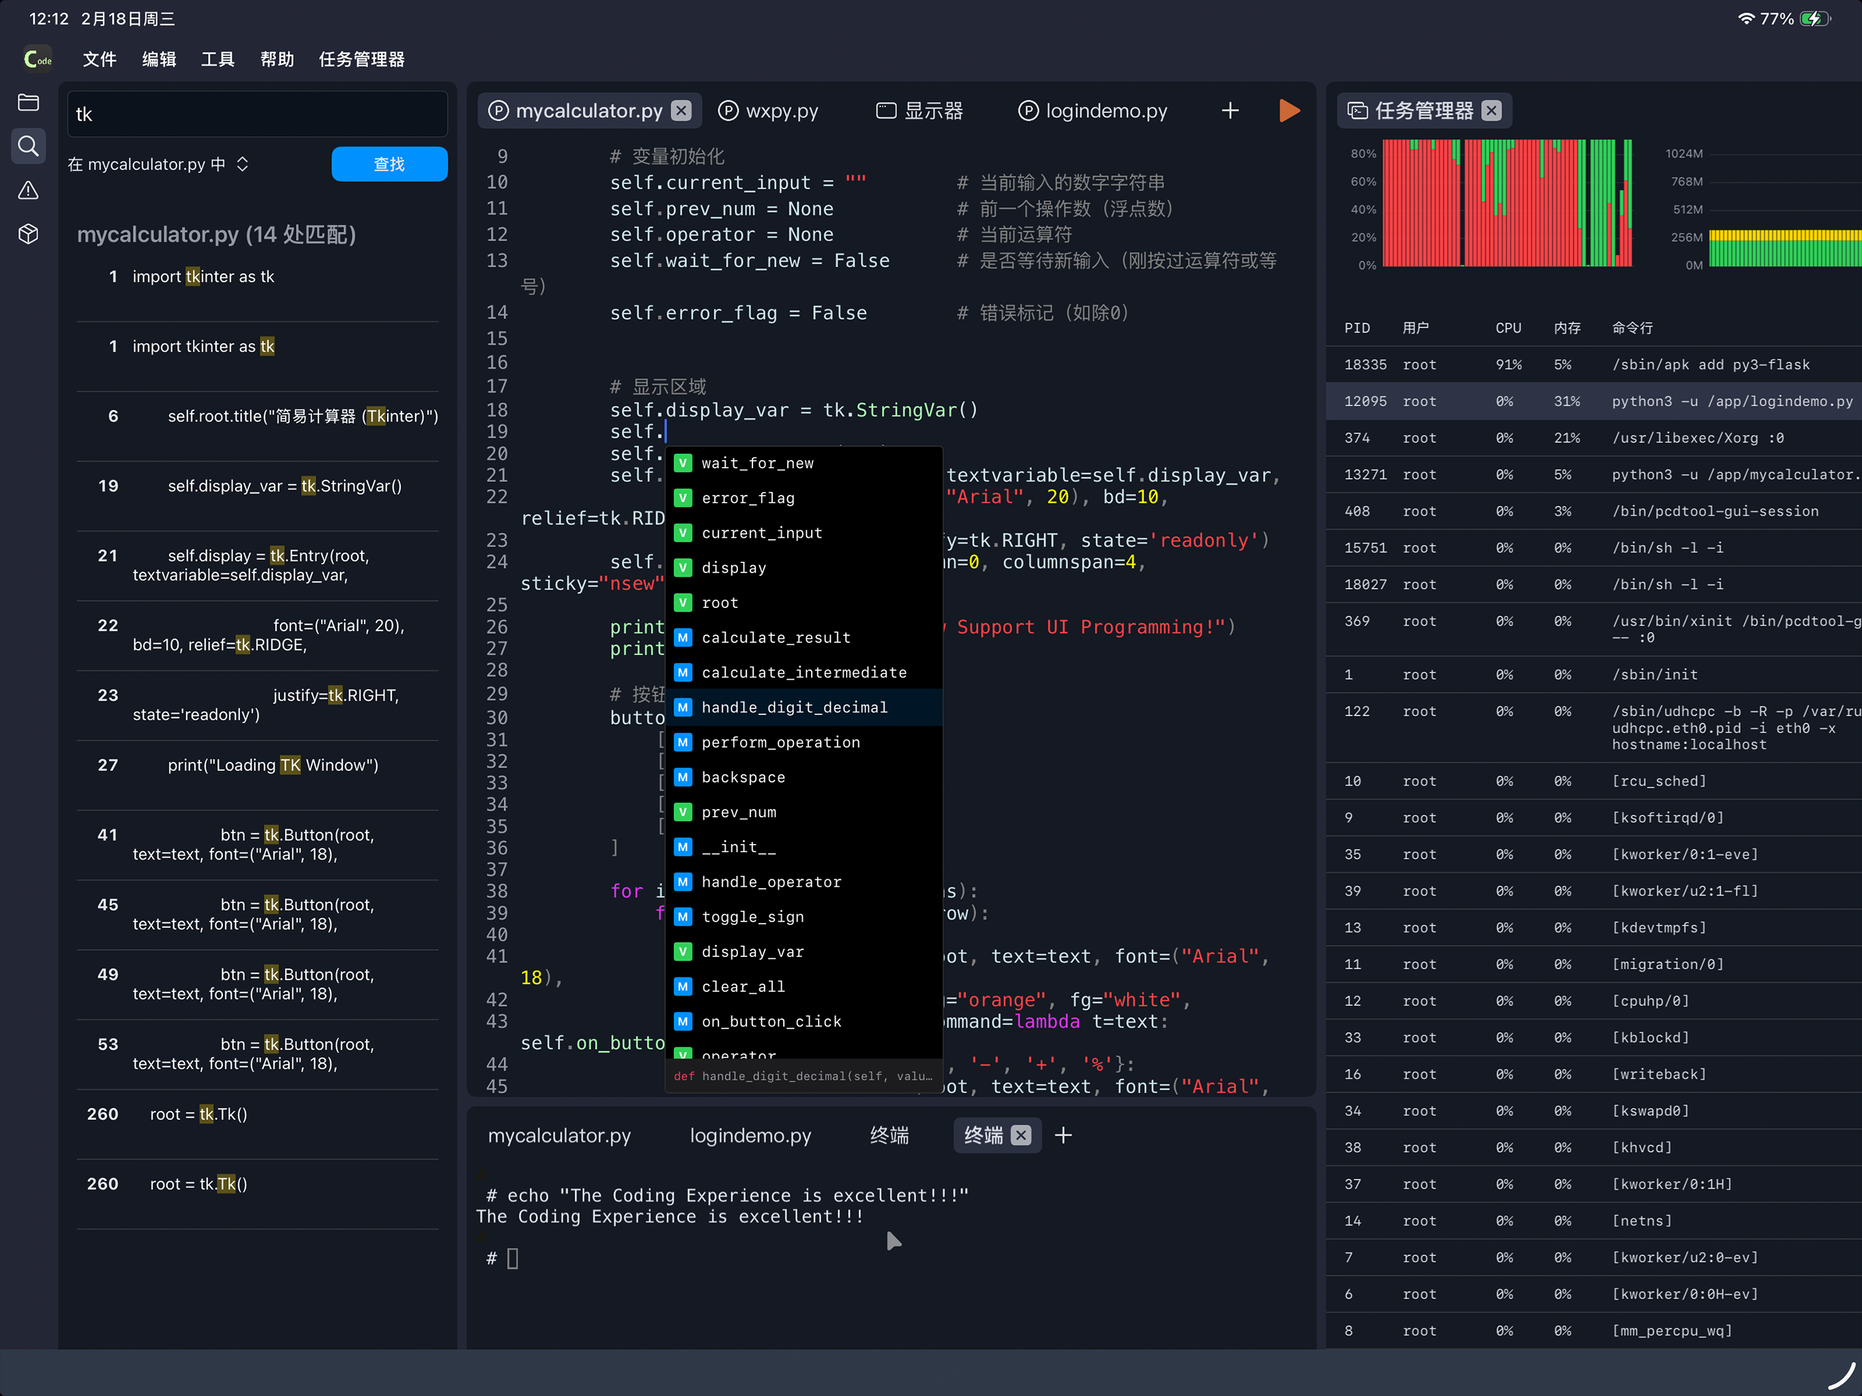Click the 查找 search button
The image size is (1862, 1396).
[x=389, y=164]
